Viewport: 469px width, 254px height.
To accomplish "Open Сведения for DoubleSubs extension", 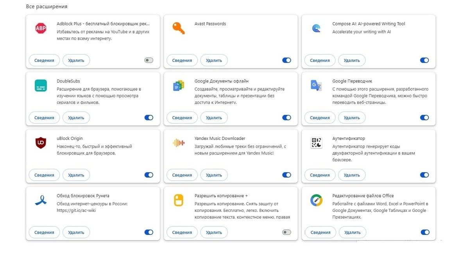I will click(x=44, y=118).
